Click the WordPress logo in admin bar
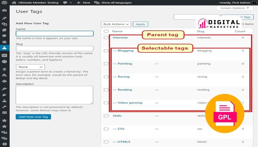The width and height of the screenshot is (258, 147). 5,2
